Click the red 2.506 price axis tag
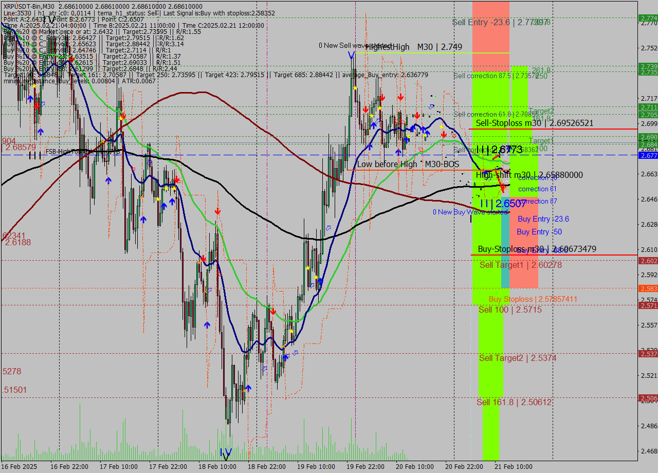 [x=648, y=398]
